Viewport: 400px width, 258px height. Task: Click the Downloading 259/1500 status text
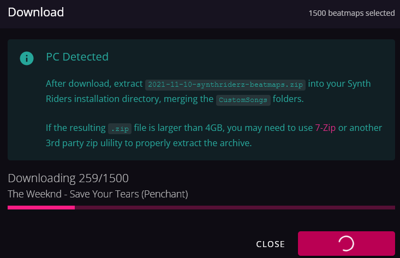click(68, 178)
